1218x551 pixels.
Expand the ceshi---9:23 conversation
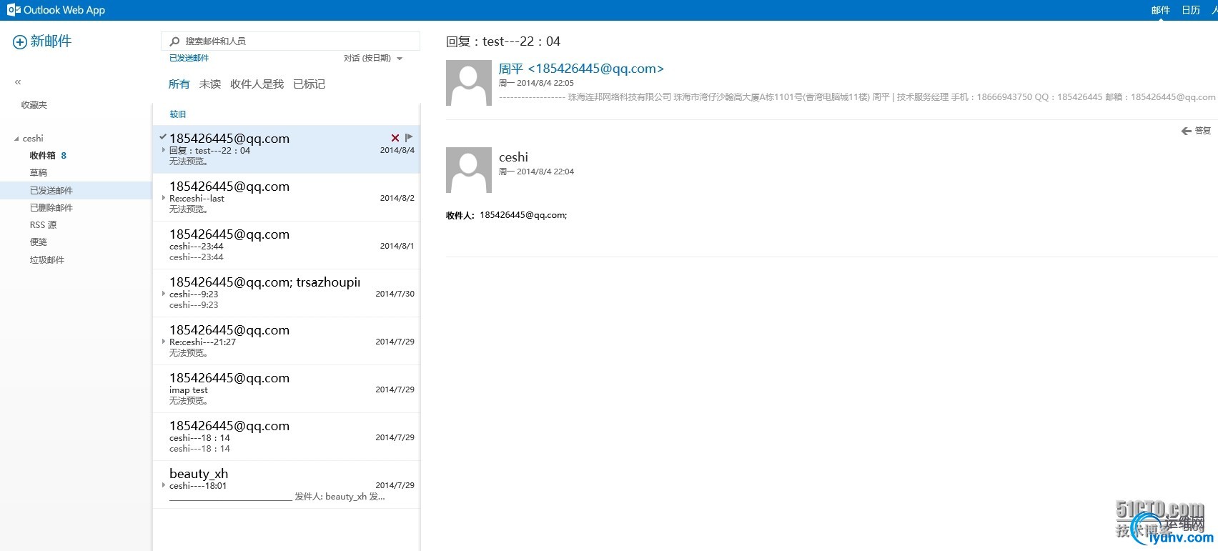(x=164, y=294)
